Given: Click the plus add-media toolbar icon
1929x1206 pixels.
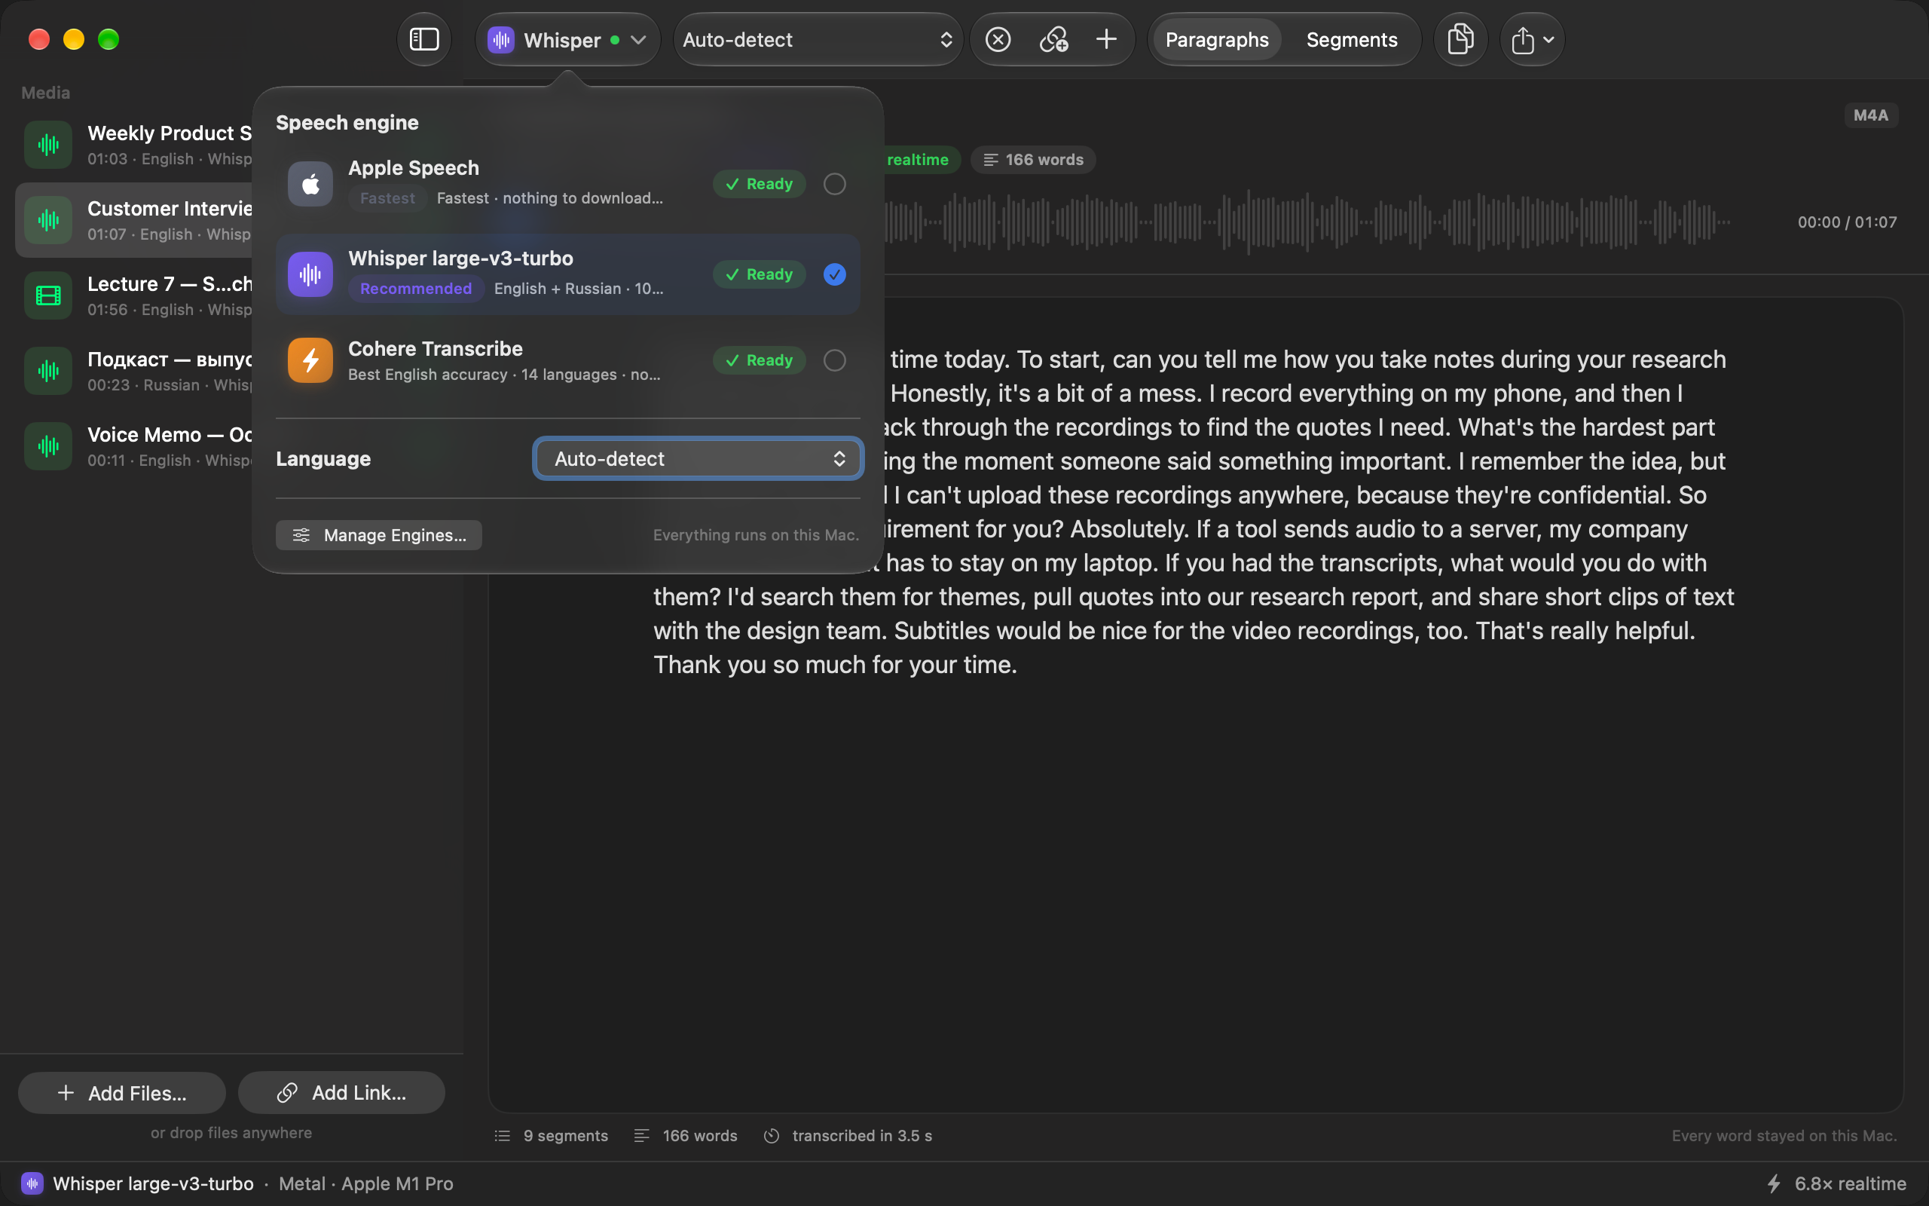Looking at the screenshot, I should point(1106,39).
